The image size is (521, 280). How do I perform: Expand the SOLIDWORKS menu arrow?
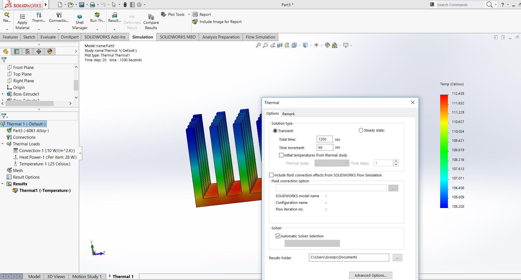[46, 5]
